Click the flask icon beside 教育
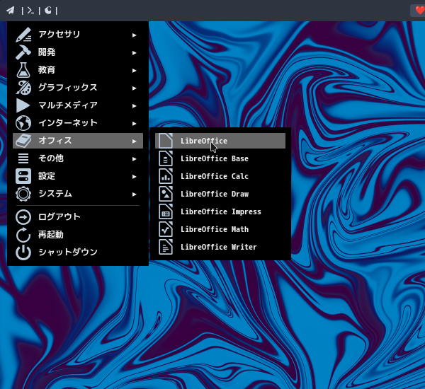The width and height of the screenshot is (425, 389). point(23,70)
